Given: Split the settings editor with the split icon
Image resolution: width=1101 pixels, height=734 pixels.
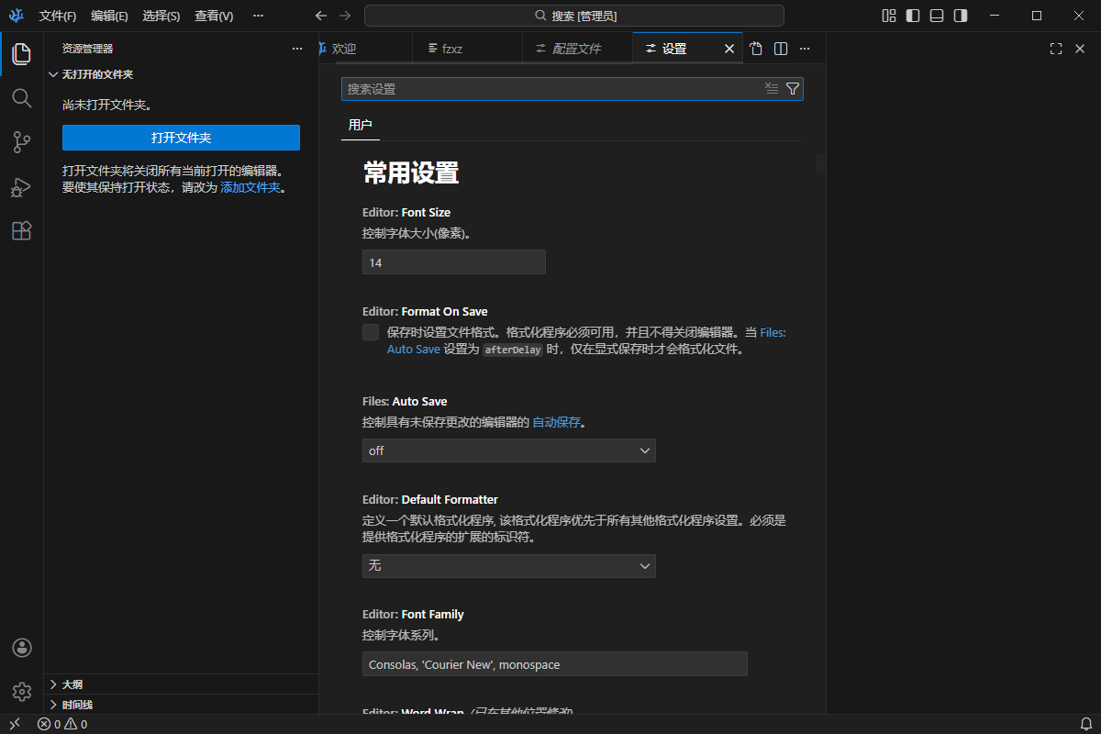Looking at the screenshot, I should coord(781,48).
